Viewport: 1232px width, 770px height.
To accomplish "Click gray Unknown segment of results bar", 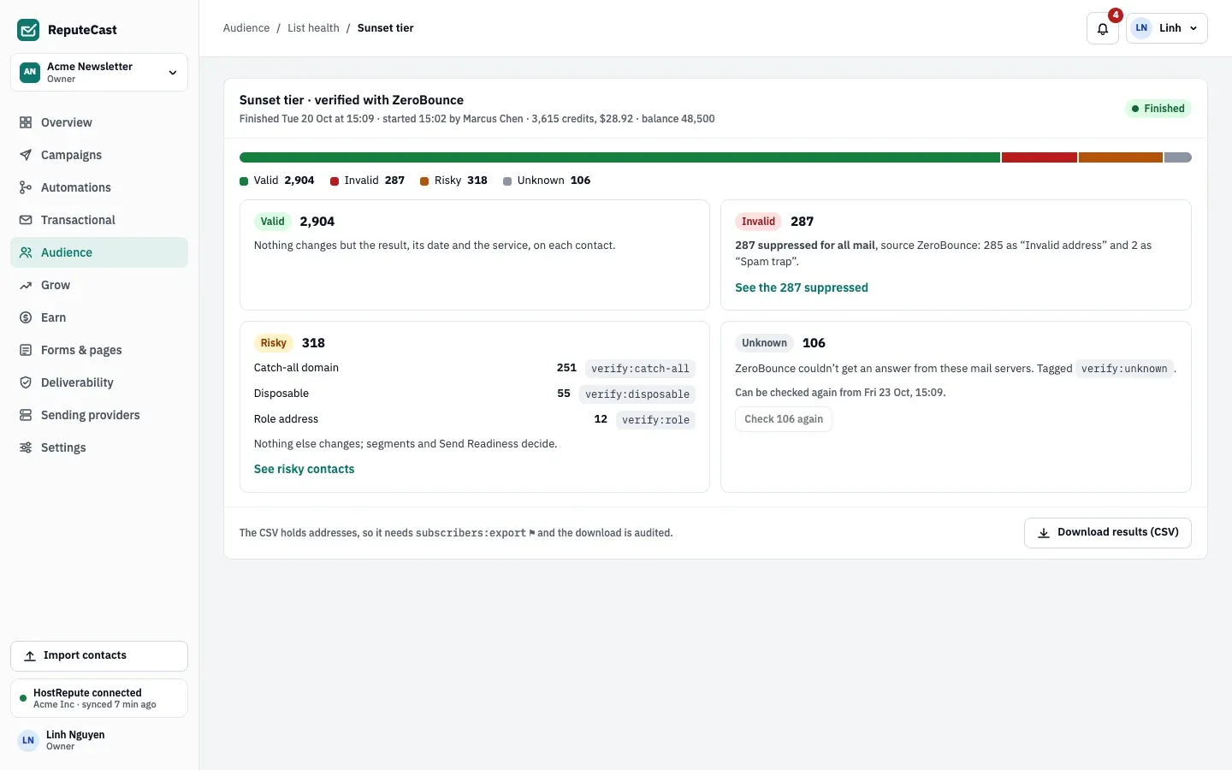I will click(x=1178, y=157).
